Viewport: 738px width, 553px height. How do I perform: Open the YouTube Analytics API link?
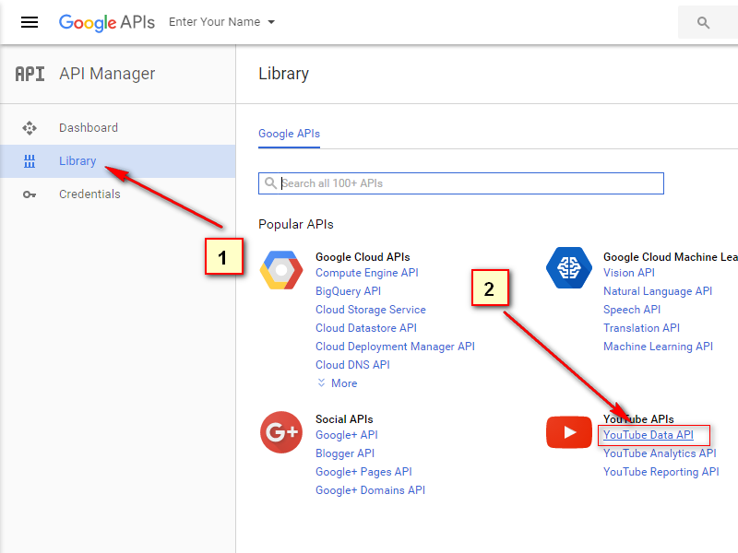(659, 453)
